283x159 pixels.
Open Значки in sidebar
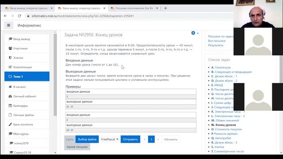[27, 58]
